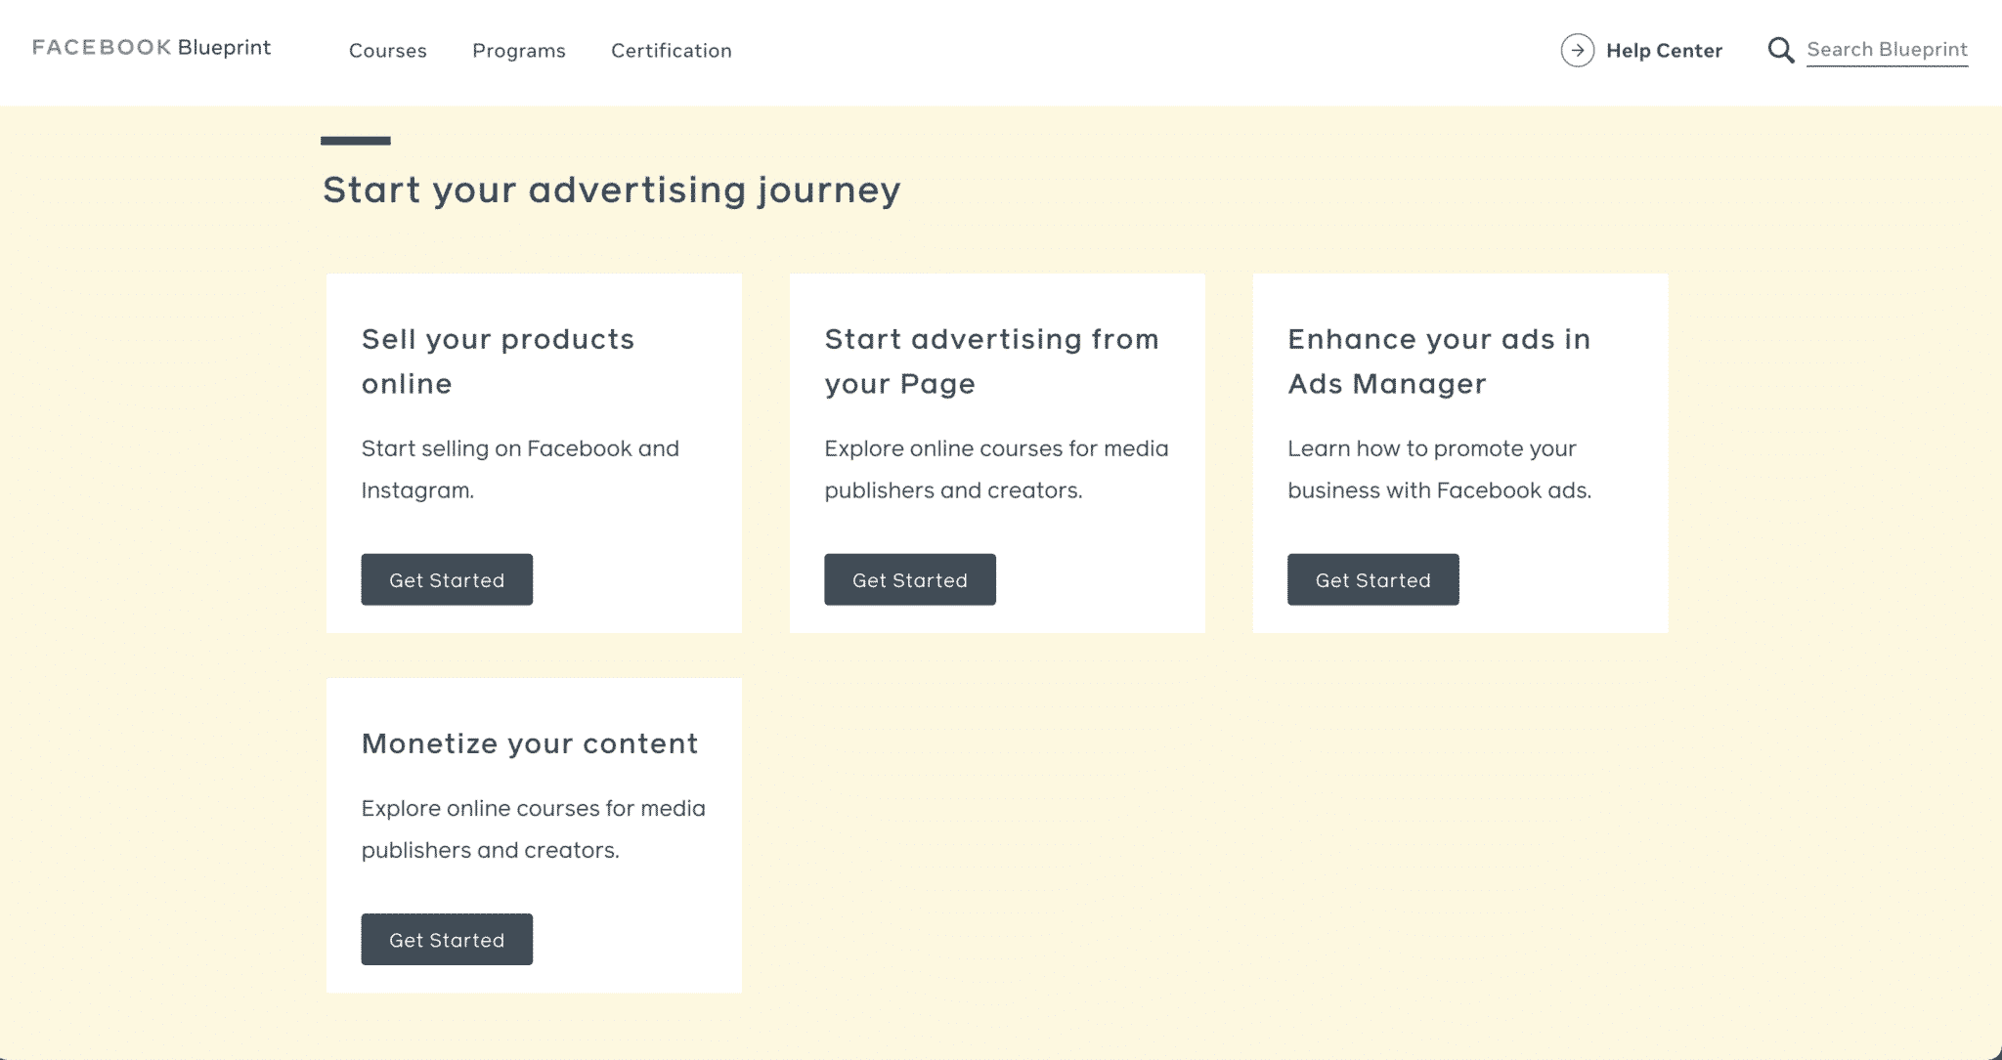Select Enhance your ads in Ads Manager heading
Image resolution: width=2002 pixels, height=1060 pixels.
[1439, 360]
